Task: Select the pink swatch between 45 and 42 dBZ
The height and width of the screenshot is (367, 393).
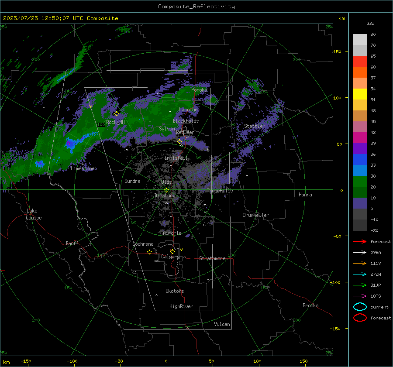Action: point(360,127)
